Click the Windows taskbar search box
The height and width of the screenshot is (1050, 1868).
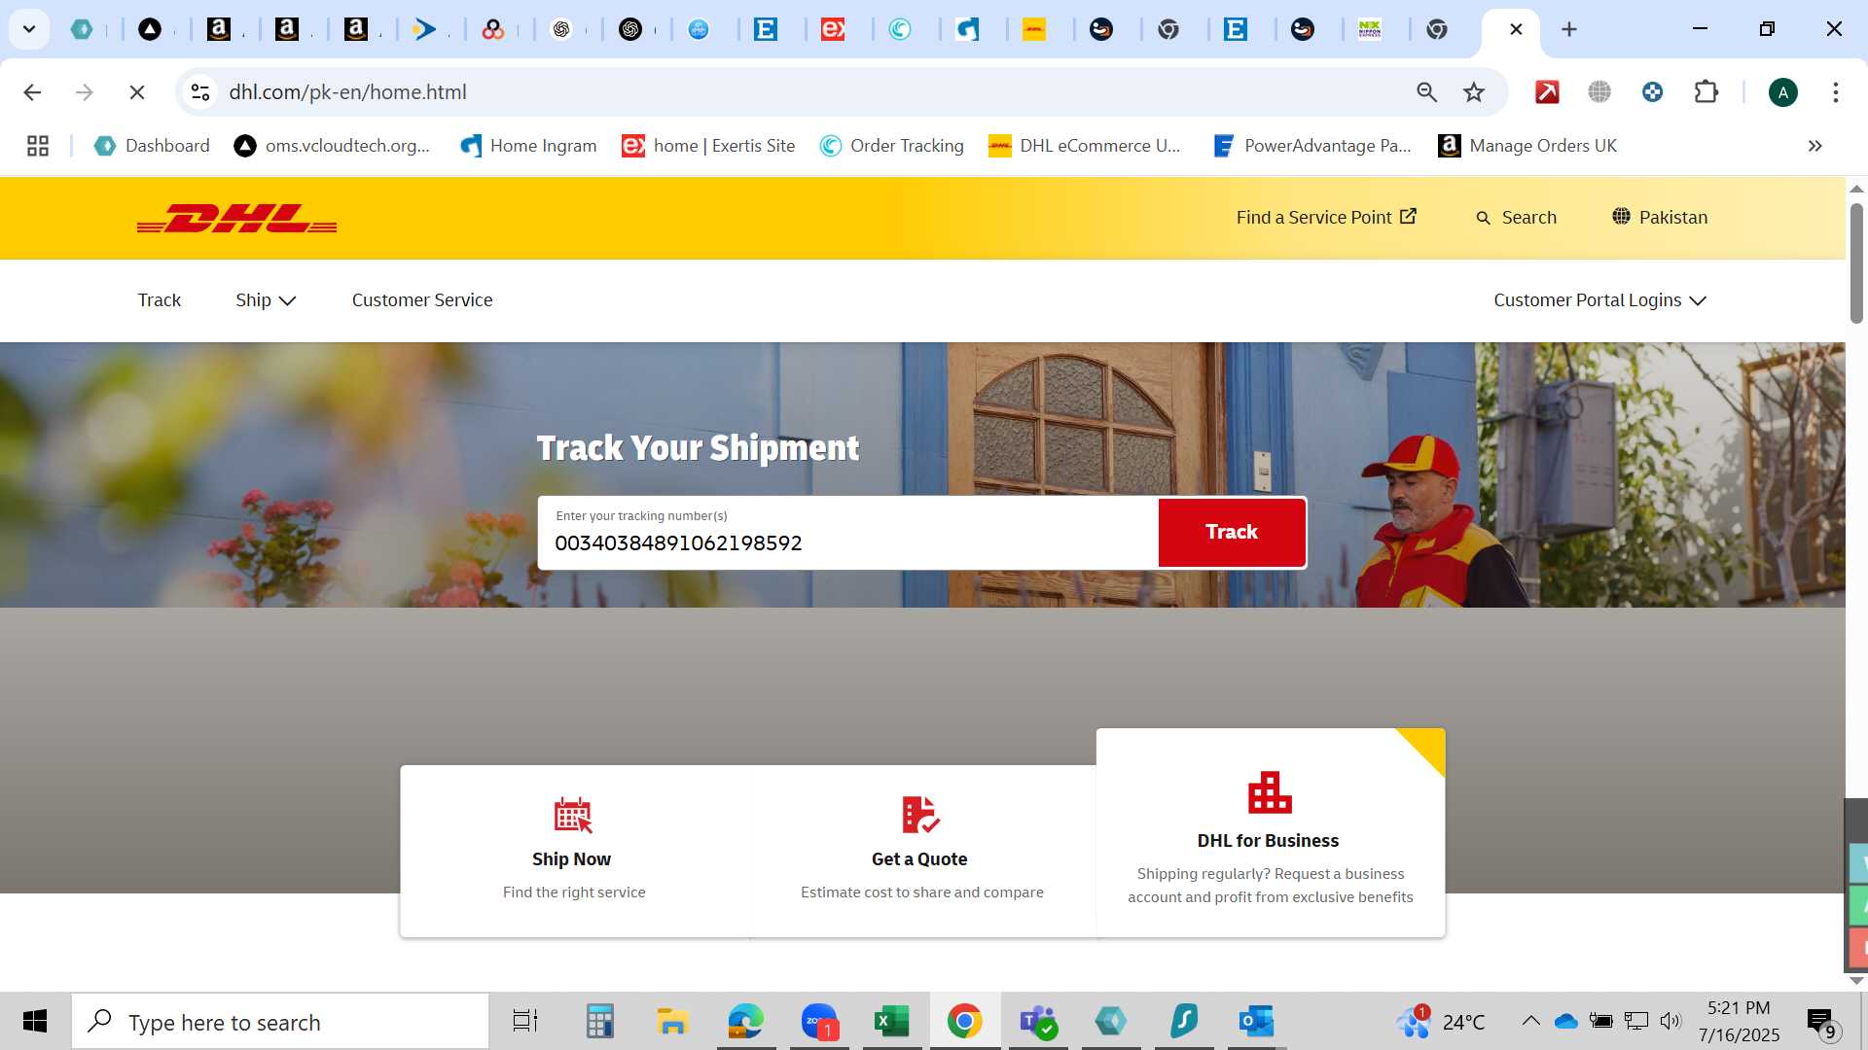280,1022
